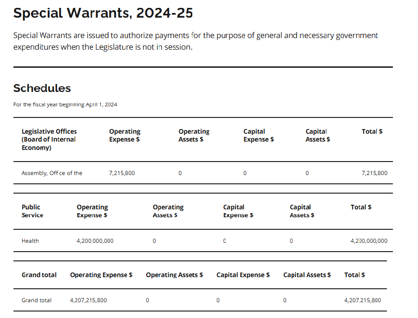The image size is (418, 318).
Task: Click "Capital Assets $" header in Grand total table
Action: tap(307, 275)
